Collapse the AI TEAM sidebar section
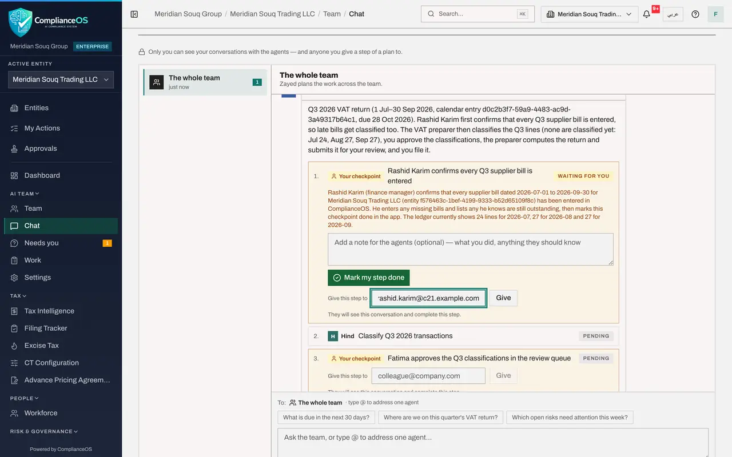 25,194
